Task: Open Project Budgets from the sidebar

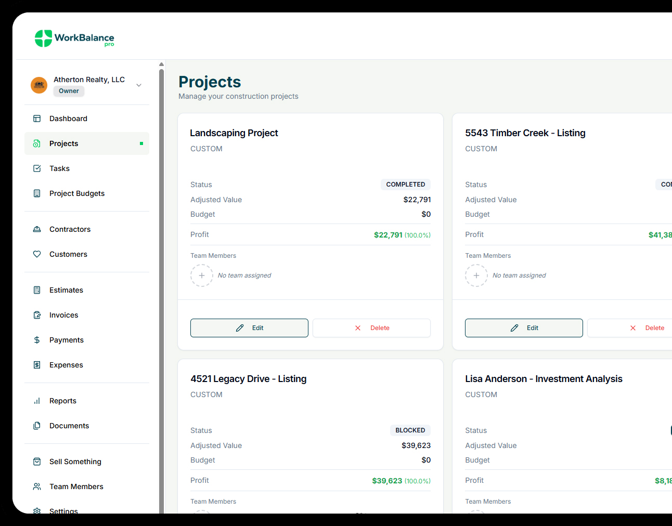Action: [x=76, y=193]
